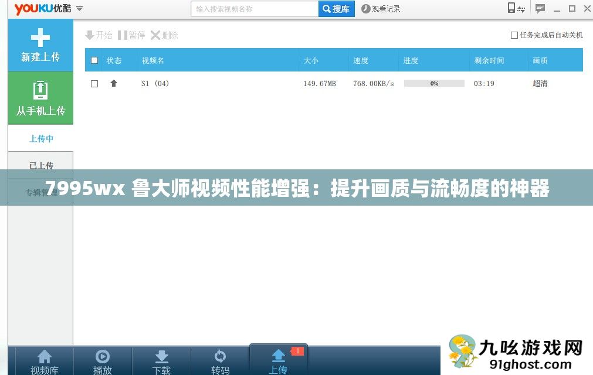Click 开始 start toolbar button
Screen dimensions: 593x375
pyautogui.click(x=99, y=35)
